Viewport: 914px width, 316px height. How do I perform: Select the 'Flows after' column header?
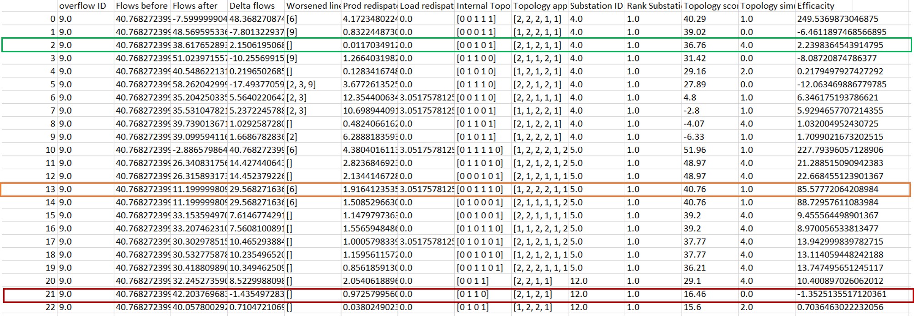(195, 6)
